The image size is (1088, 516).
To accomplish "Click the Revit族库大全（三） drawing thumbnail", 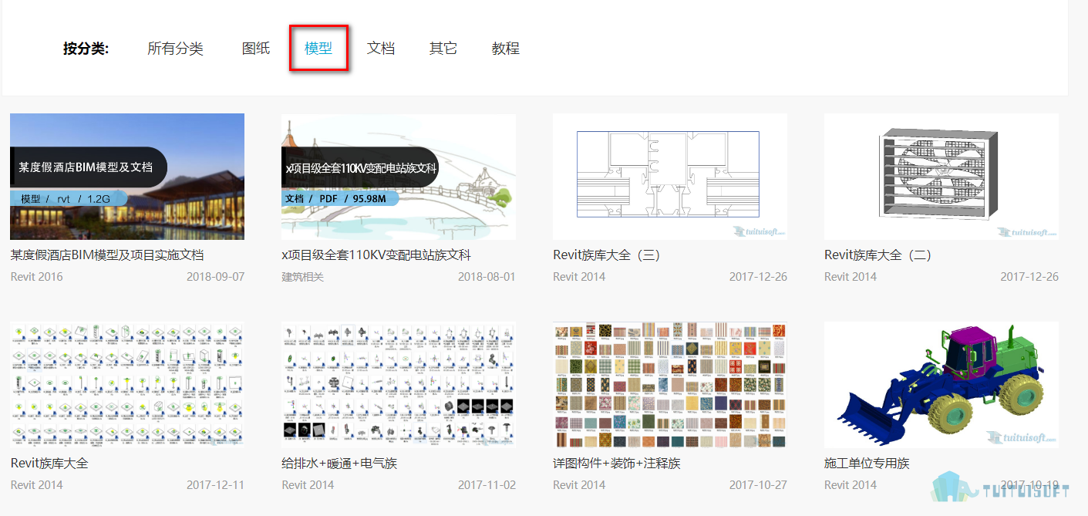I will coord(670,177).
